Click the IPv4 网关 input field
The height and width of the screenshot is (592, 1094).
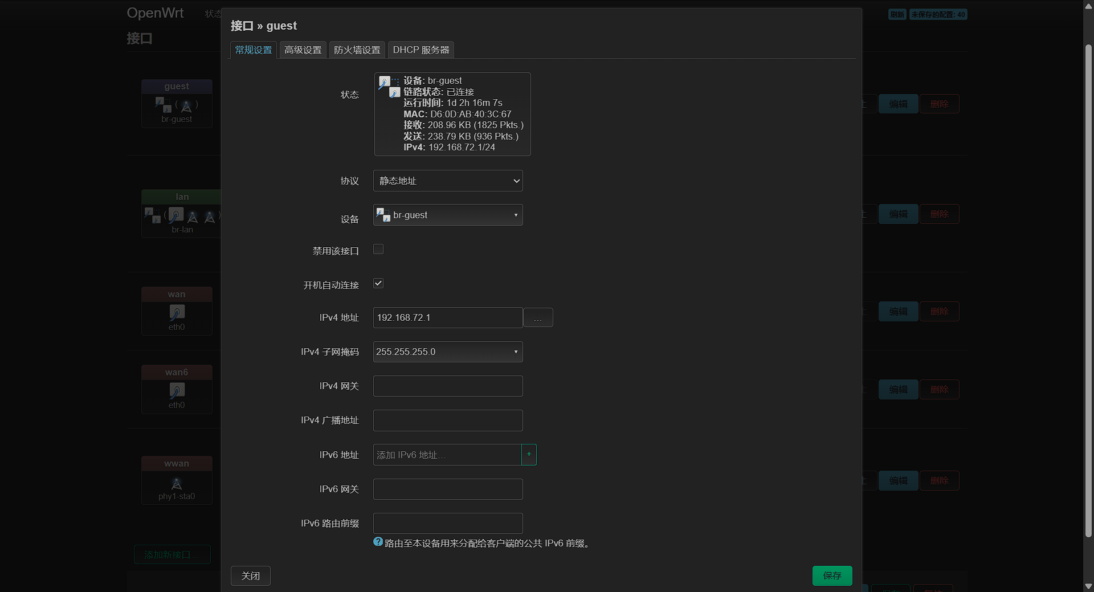pyautogui.click(x=448, y=386)
